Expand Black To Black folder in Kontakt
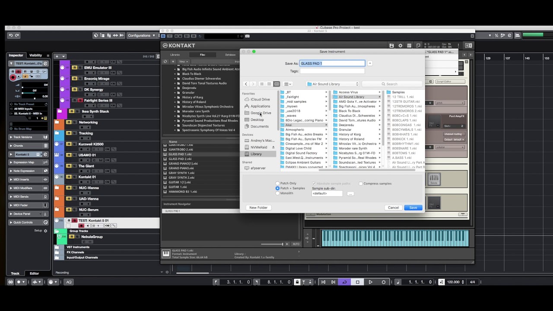 [175, 74]
